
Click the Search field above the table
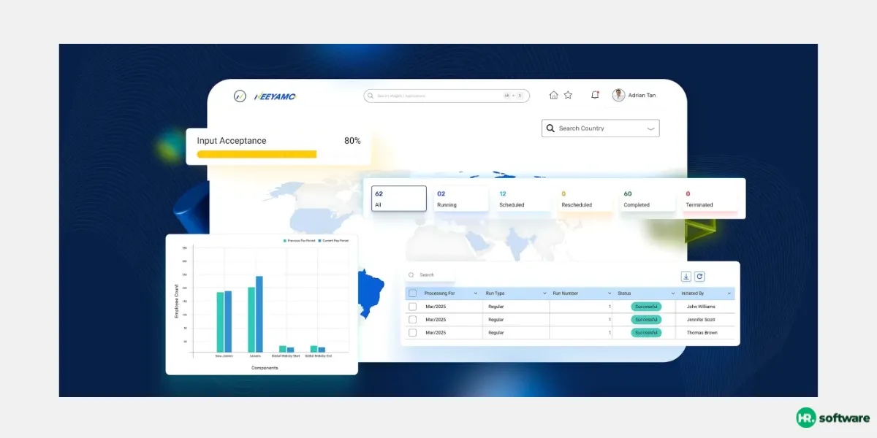[x=430, y=275]
